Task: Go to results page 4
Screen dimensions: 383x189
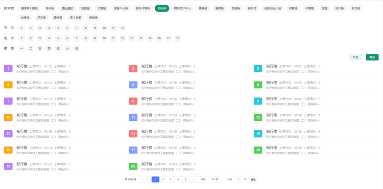Action: [x=178, y=179]
